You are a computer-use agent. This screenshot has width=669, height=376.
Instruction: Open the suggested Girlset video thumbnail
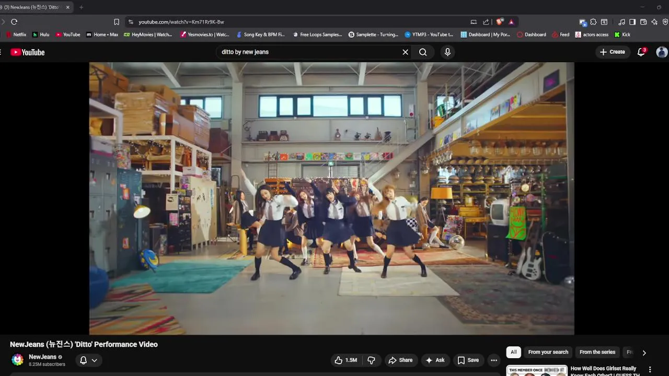click(537, 371)
